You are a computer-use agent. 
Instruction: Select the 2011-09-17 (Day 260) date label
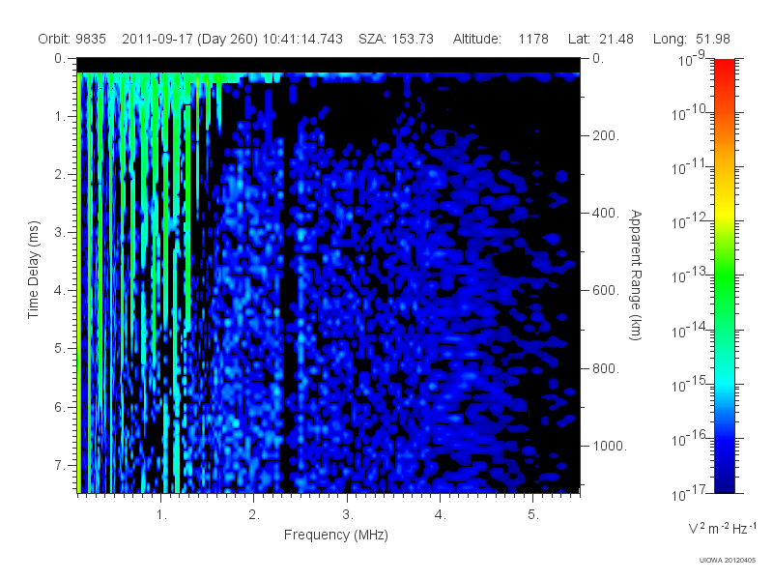[x=190, y=39]
